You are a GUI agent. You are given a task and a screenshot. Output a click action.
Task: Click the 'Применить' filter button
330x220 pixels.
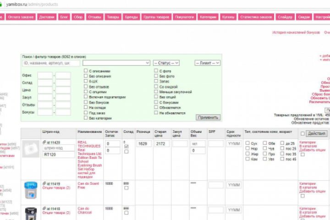tap(208, 117)
